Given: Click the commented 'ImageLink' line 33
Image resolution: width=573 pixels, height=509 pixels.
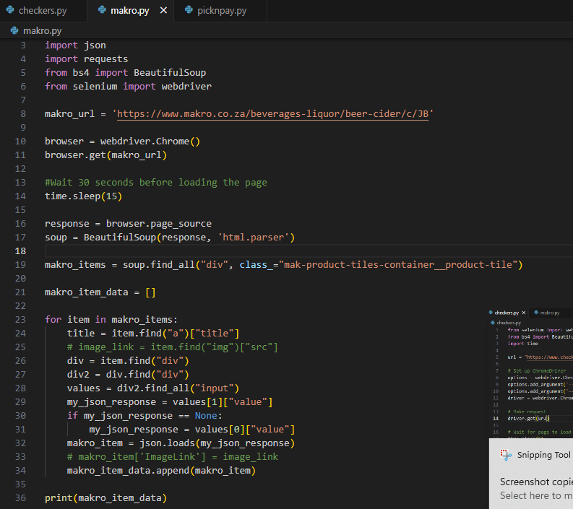Looking at the screenshot, I should (x=173, y=457).
